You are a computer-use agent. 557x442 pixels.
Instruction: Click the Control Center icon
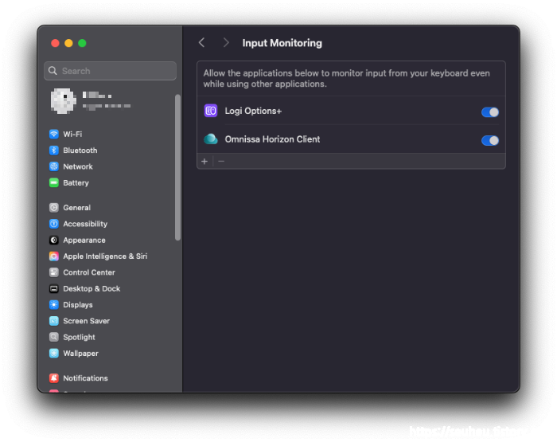coord(53,272)
